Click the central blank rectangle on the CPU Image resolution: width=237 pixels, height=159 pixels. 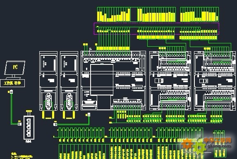102,80
